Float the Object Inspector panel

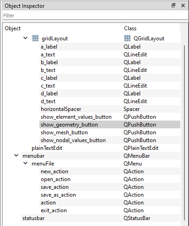(x=173, y=6)
